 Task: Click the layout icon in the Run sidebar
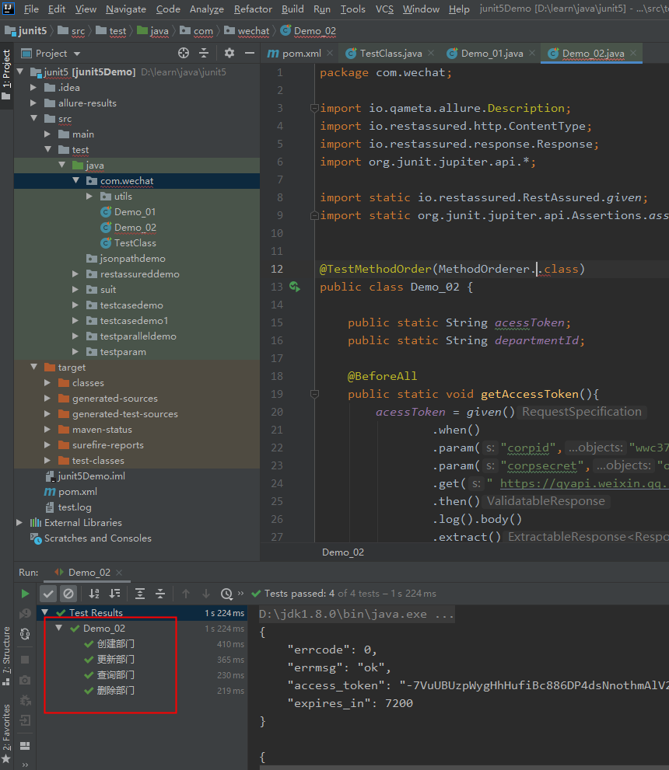[25, 746]
